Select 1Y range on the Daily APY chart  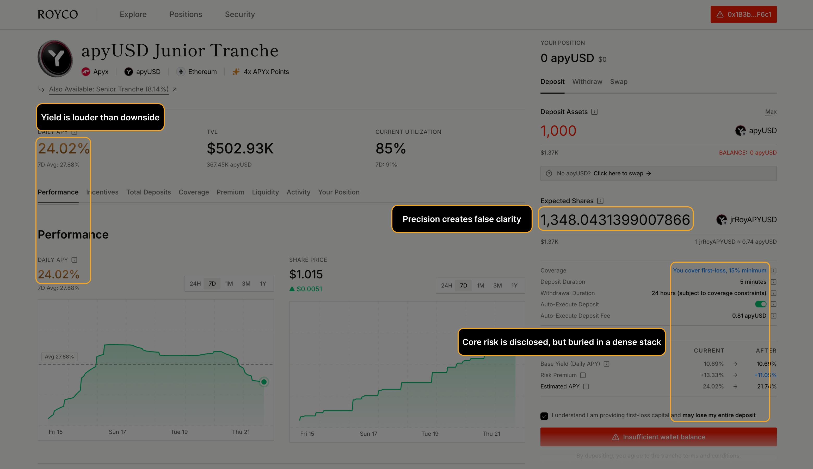[x=263, y=284]
